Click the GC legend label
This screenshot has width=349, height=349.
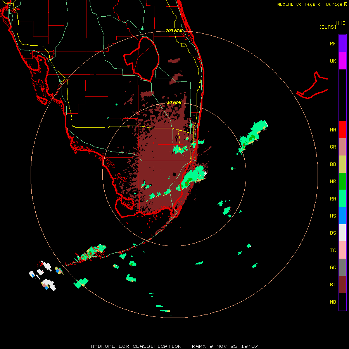333,267
